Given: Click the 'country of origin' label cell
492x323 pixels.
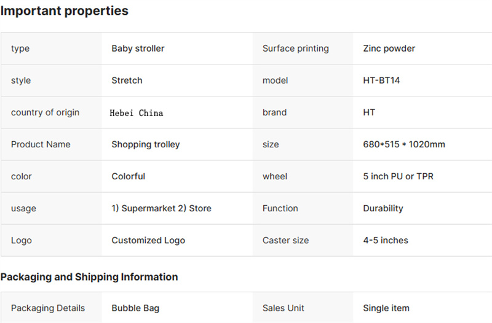Looking at the screenshot, I should click(x=51, y=112).
